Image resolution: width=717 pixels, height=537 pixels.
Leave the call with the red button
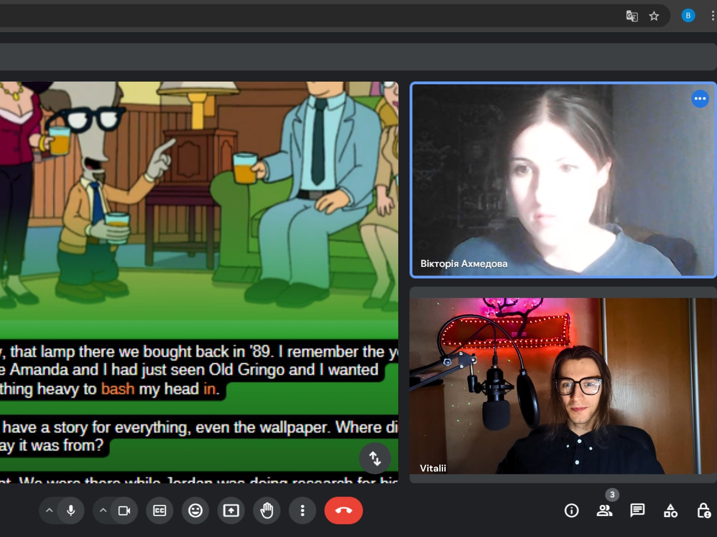click(x=343, y=511)
